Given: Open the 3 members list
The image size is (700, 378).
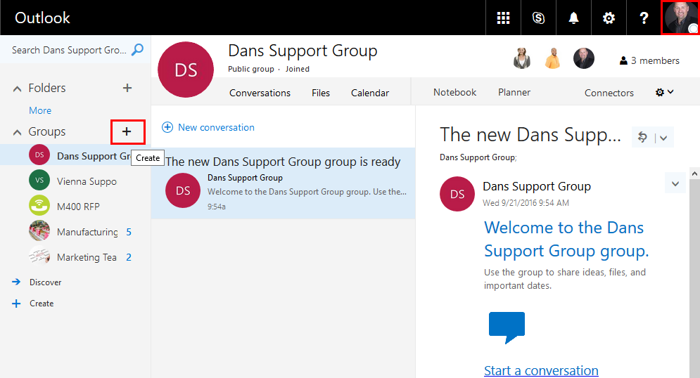Looking at the screenshot, I should (x=649, y=60).
